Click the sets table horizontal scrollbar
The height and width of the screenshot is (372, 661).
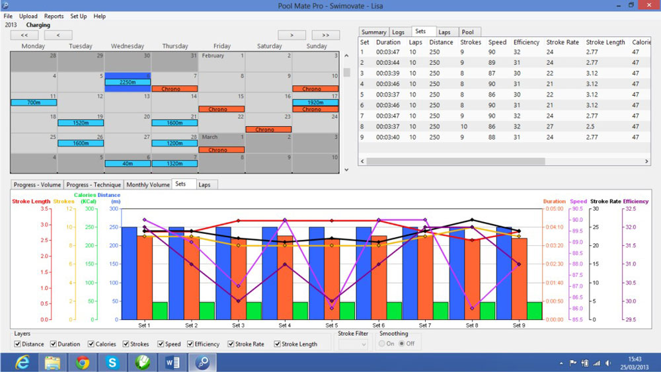tap(455, 161)
